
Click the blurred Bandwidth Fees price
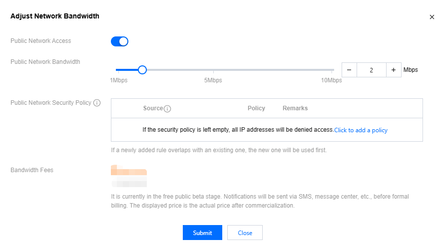[x=129, y=175]
